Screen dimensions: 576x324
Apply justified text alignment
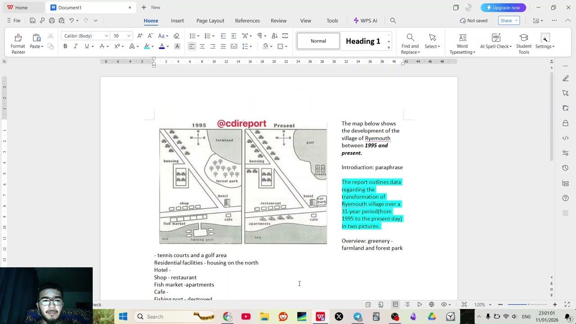pos(223,46)
